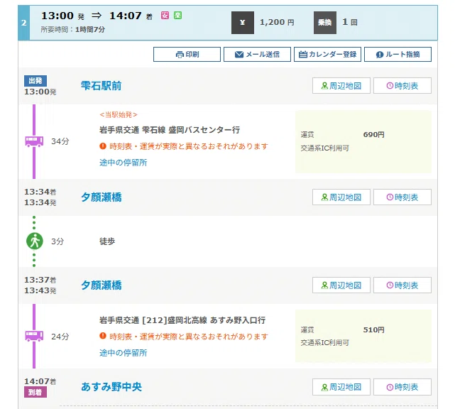Image resolution: width=455 pixels, height=409 pixels.
Task: Click the yen fare icon
Action: pyautogui.click(x=243, y=23)
